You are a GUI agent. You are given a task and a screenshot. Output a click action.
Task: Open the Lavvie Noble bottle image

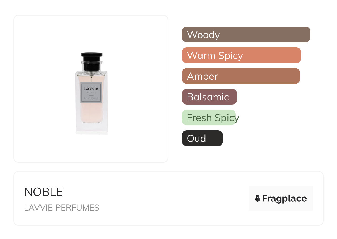coord(91,93)
